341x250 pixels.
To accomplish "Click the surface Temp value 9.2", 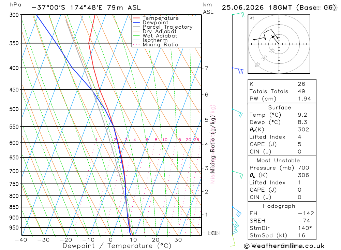I will (302, 115).
